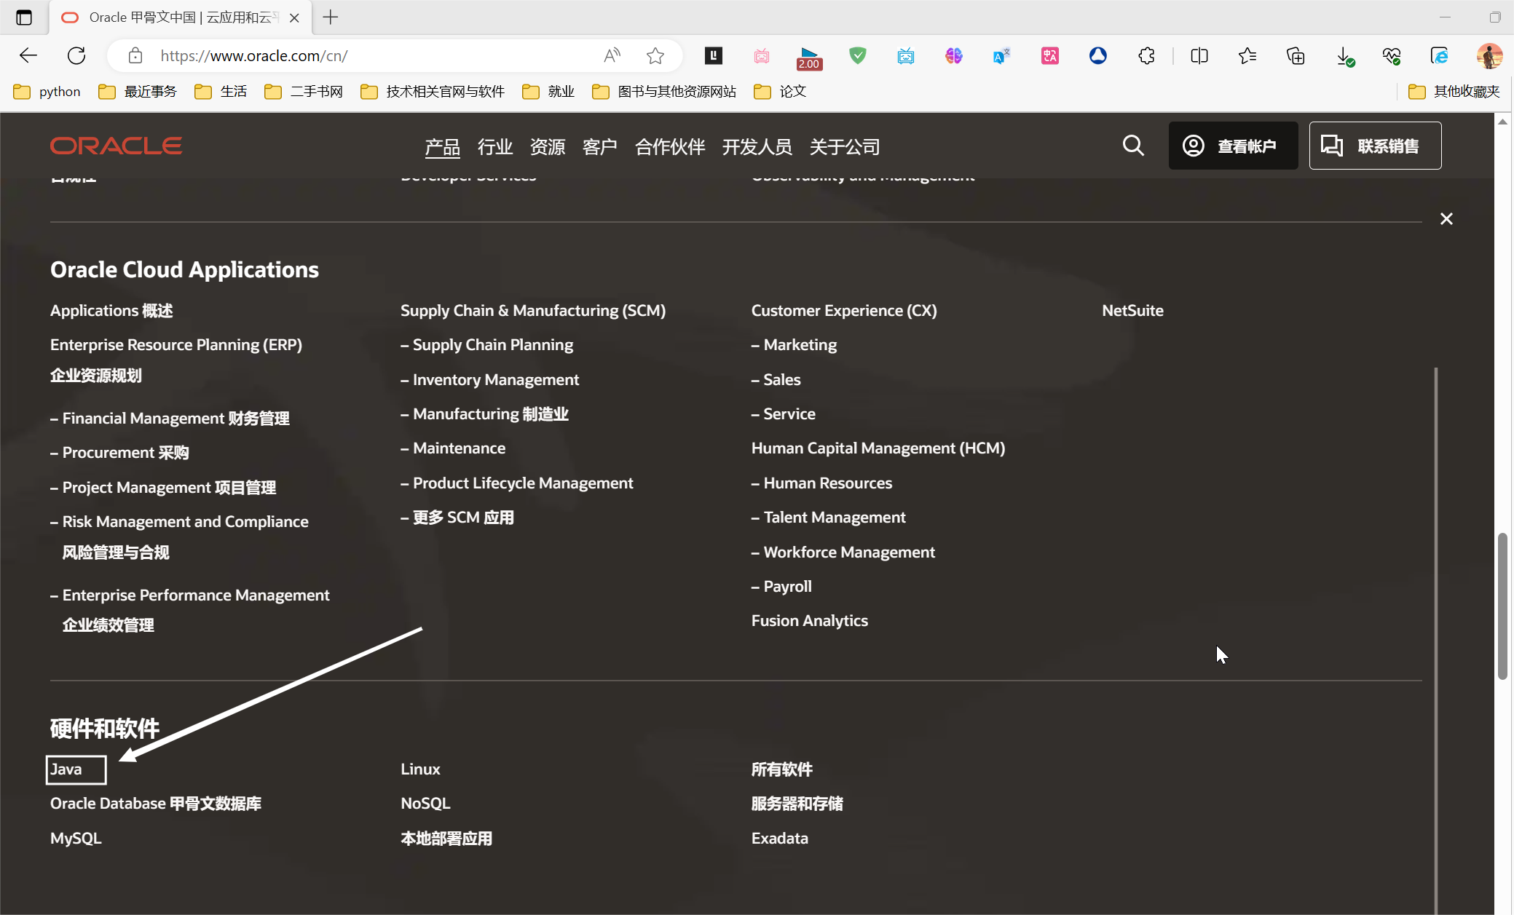Open a new browser tab

[x=331, y=17]
